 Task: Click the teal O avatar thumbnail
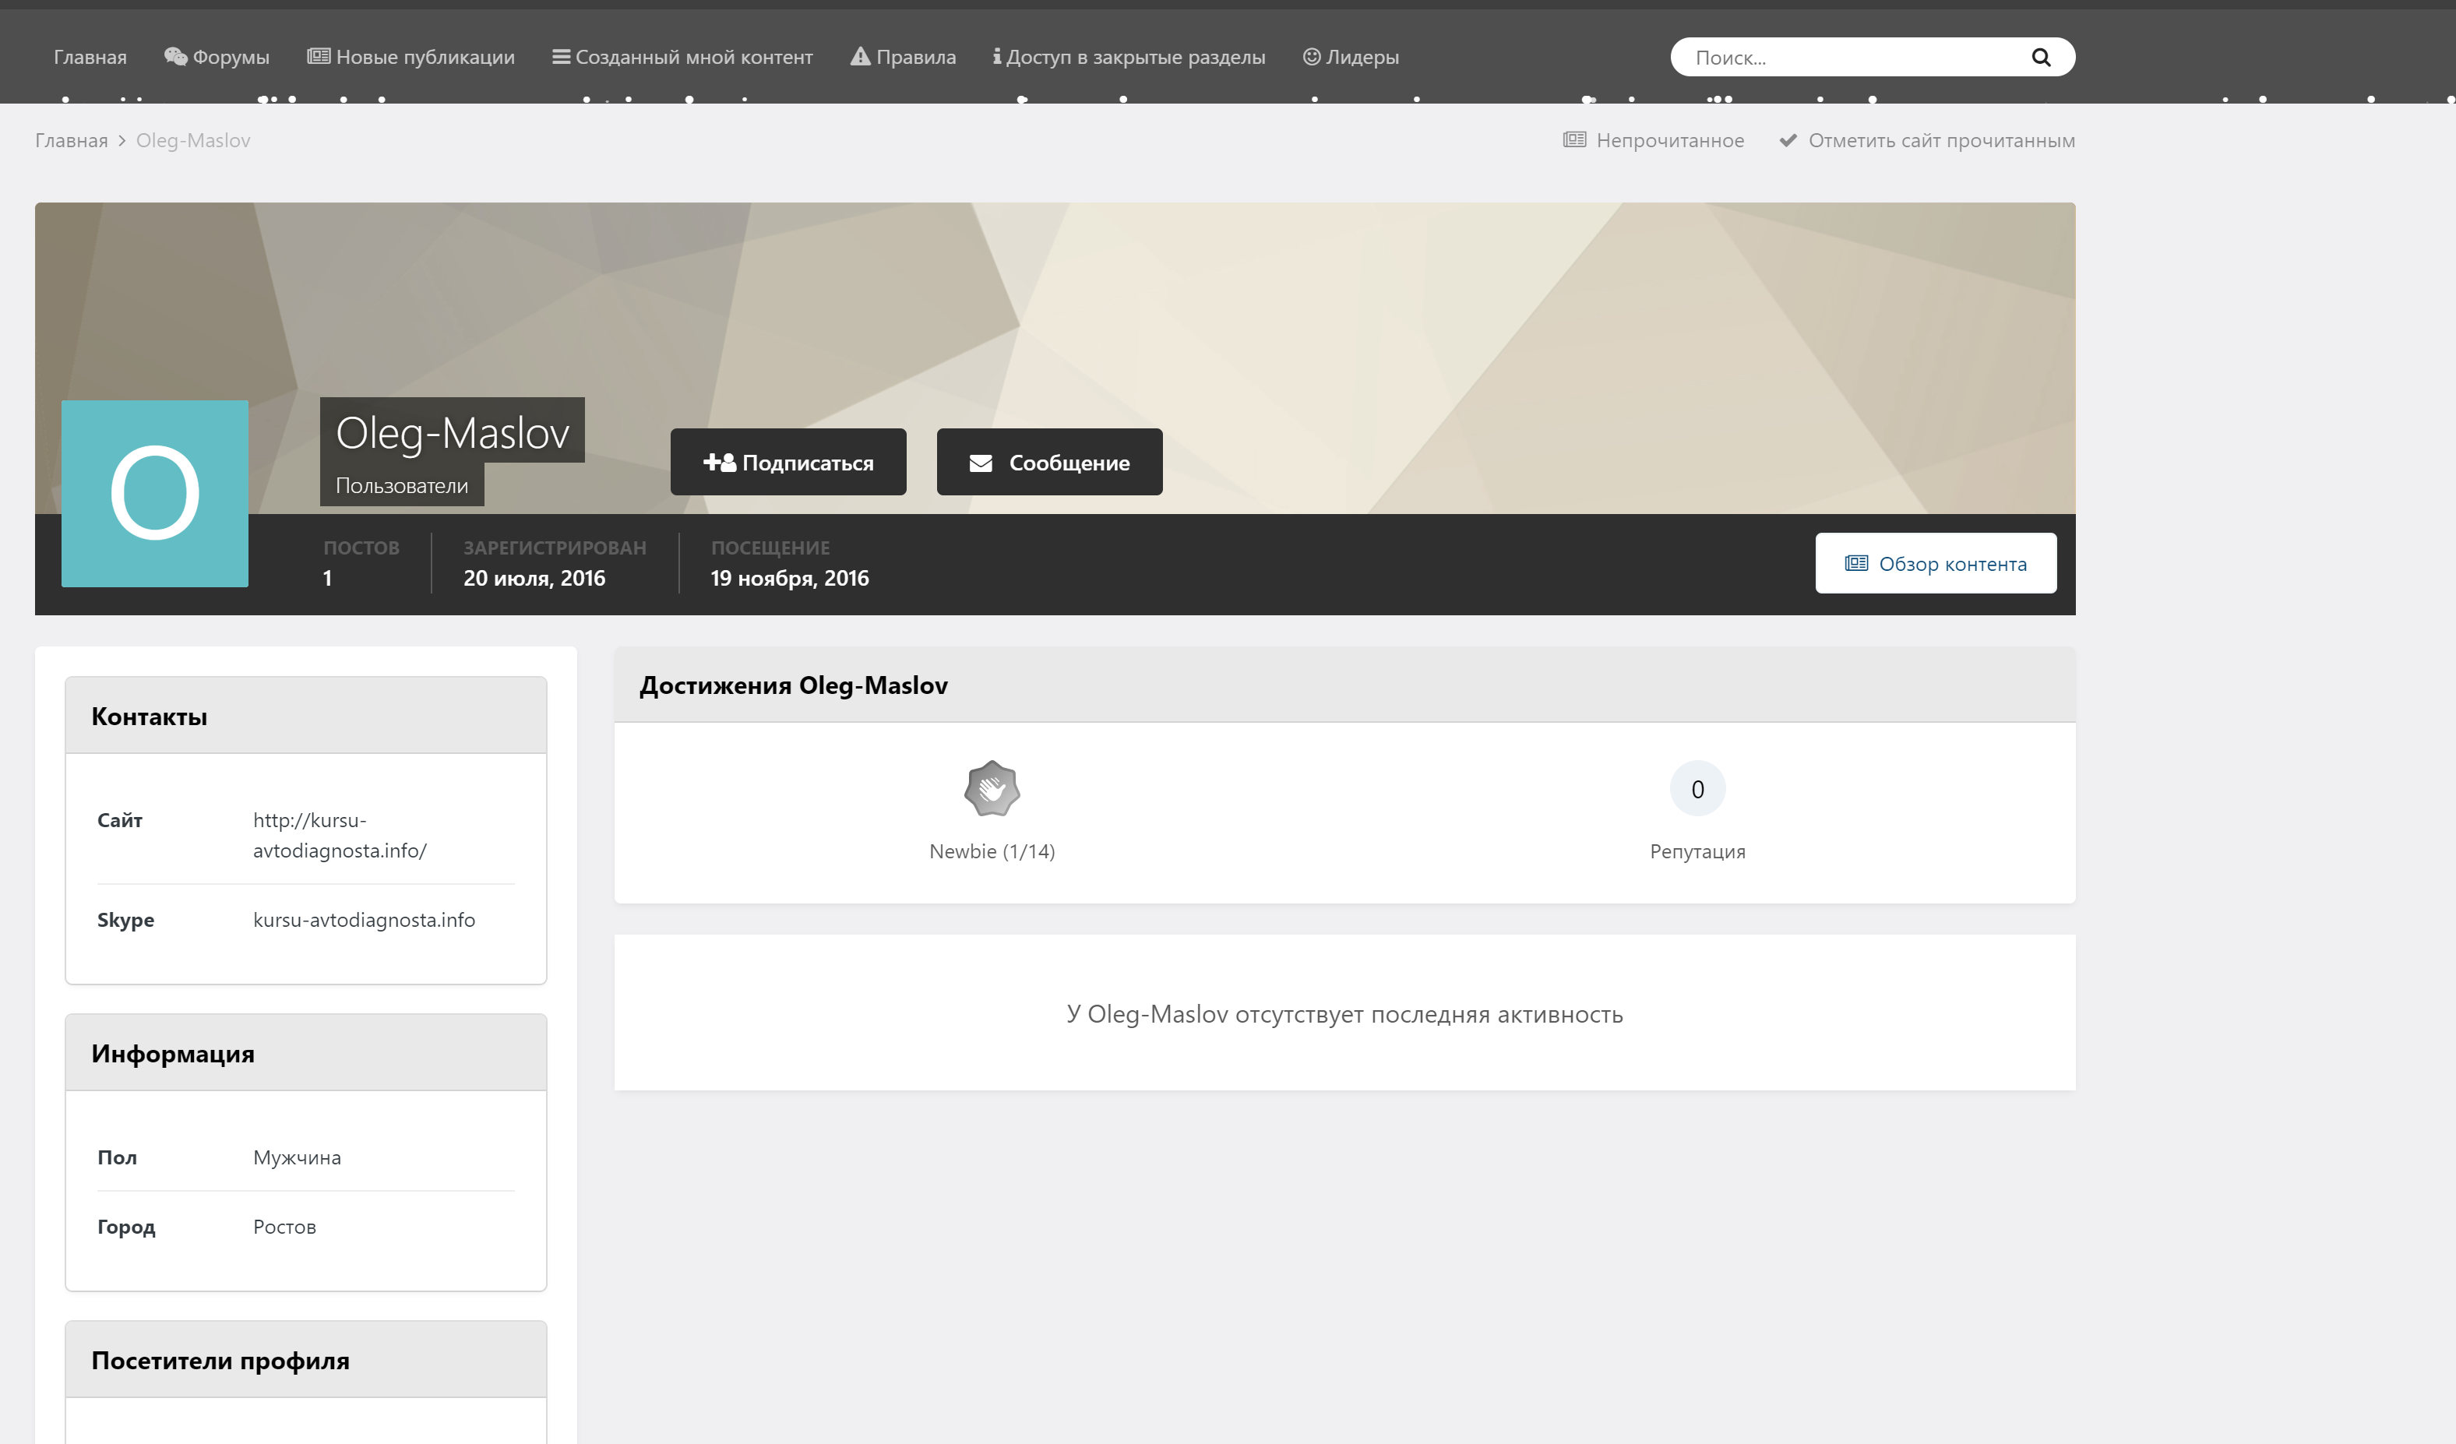tap(155, 493)
